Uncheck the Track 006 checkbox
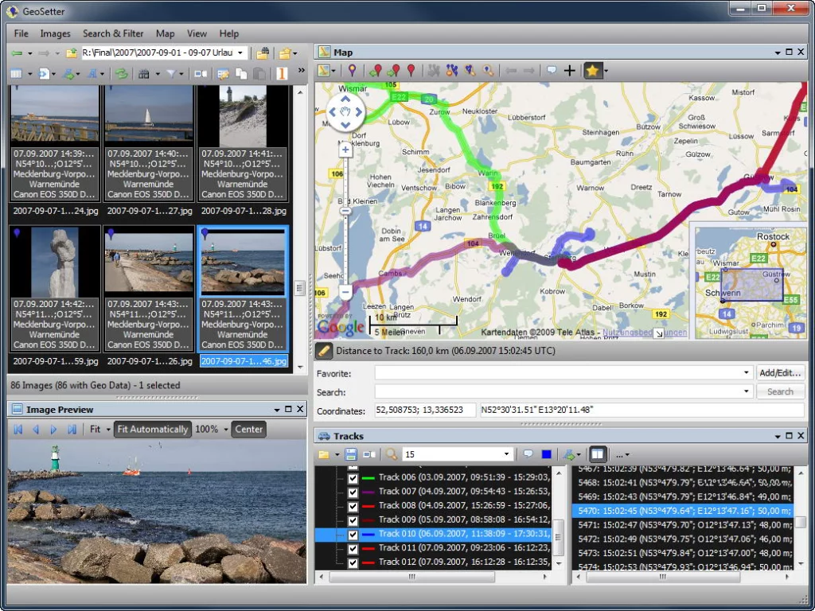This screenshot has width=815, height=611. tap(353, 477)
